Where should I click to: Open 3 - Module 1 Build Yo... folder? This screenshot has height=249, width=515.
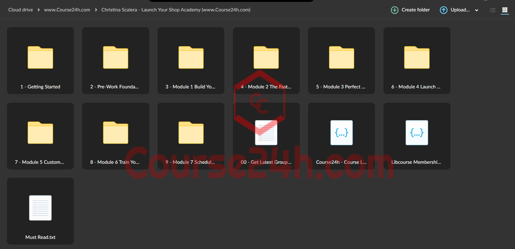pyautogui.click(x=191, y=61)
